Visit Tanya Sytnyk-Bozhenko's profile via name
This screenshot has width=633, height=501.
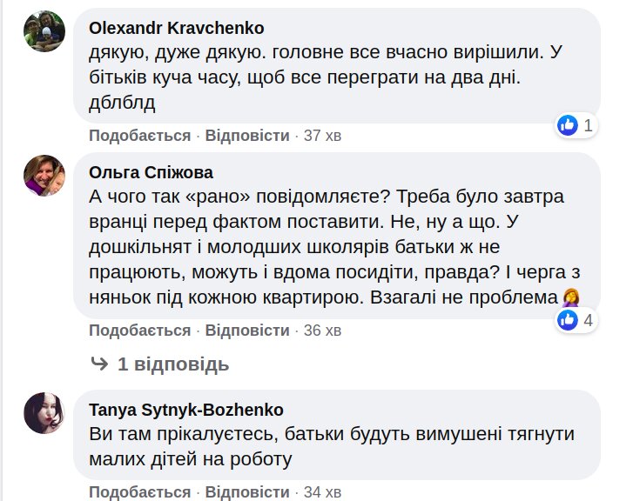(186, 410)
